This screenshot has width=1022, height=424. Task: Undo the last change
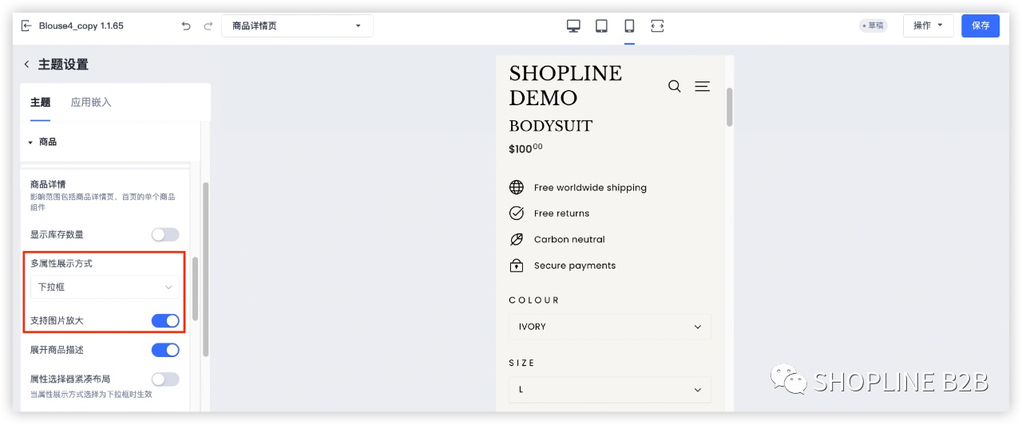pyautogui.click(x=186, y=26)
